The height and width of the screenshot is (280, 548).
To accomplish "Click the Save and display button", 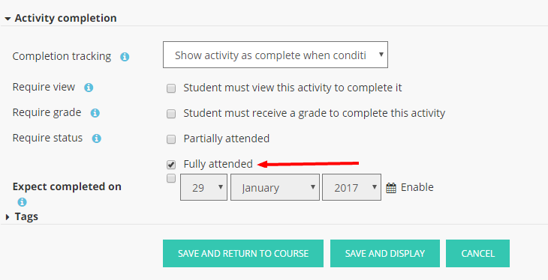I will [385, 254].
